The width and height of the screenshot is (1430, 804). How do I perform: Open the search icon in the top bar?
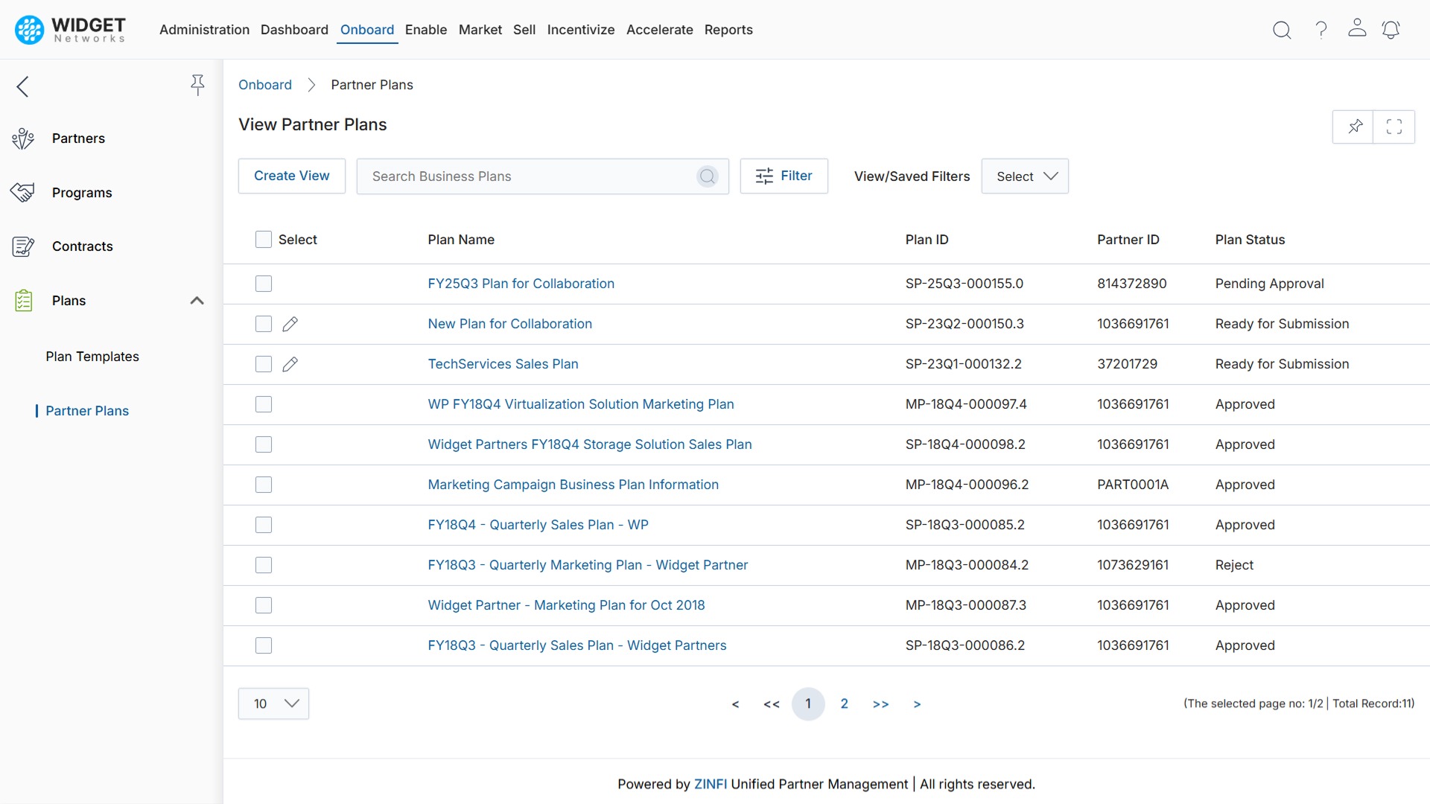(x=1282, y=30)
